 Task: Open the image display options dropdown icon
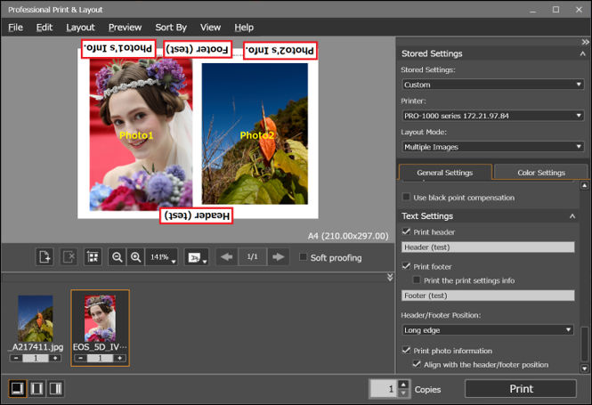click(x=197, y=257)
